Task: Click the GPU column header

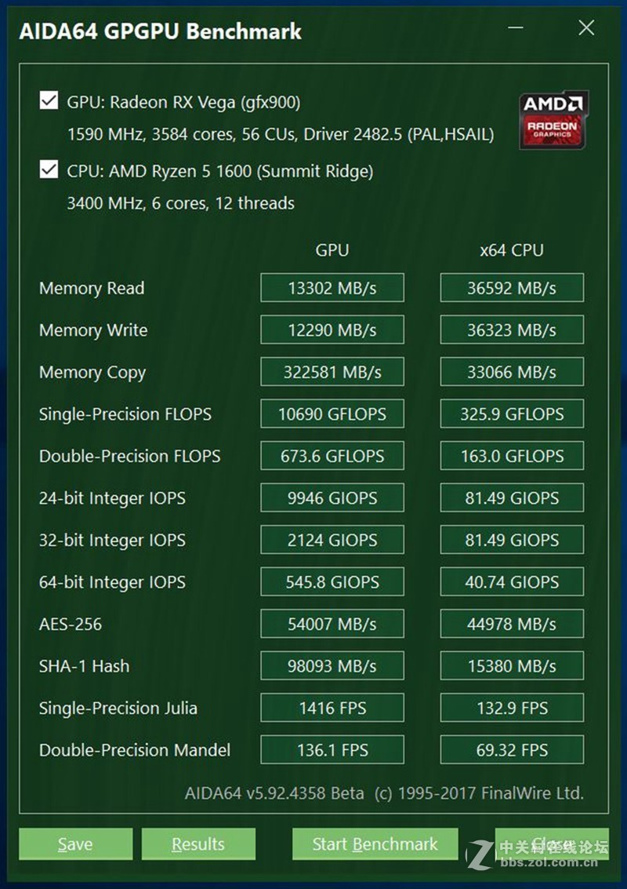Action: click(x=332, y=250)
